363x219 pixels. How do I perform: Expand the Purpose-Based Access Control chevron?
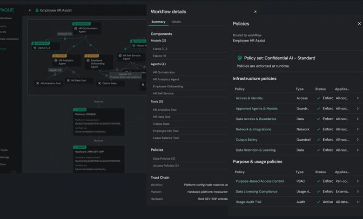tap(358, 181)
